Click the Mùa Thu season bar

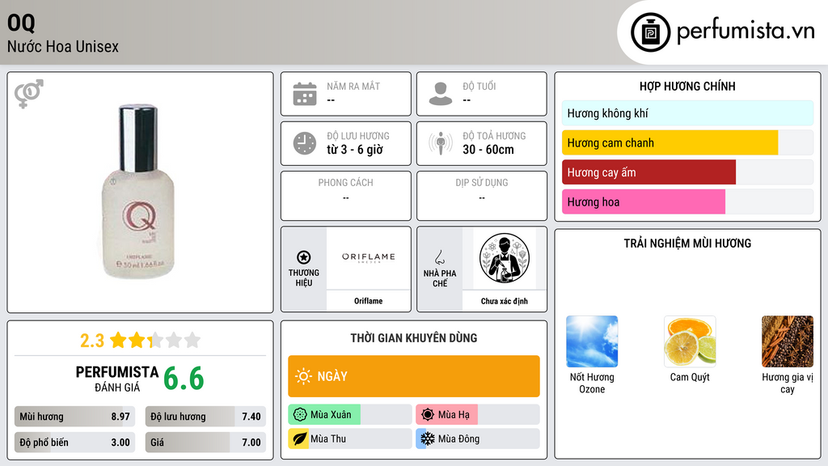(350, 438)
